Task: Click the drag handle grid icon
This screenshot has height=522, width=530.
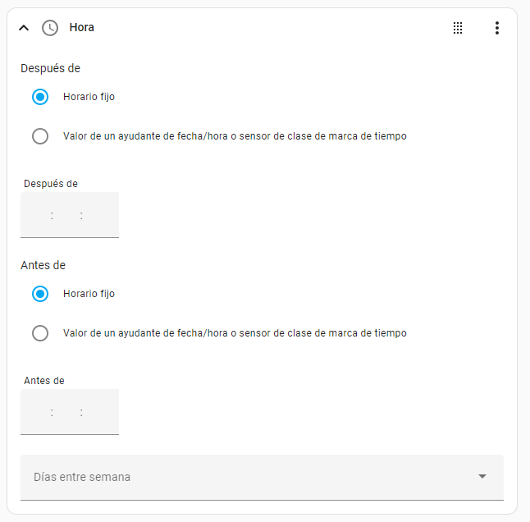Action: pyautogui.click(x=458, y=28)
